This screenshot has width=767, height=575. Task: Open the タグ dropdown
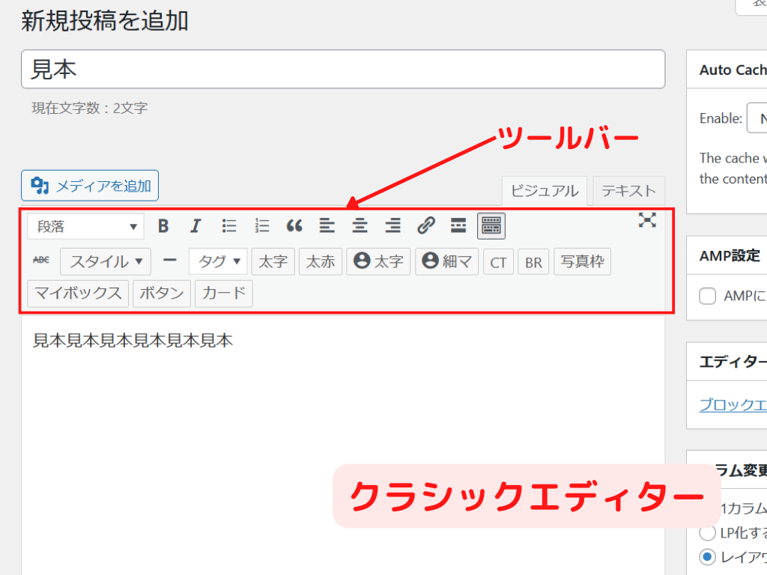click(x=217, y=261)
